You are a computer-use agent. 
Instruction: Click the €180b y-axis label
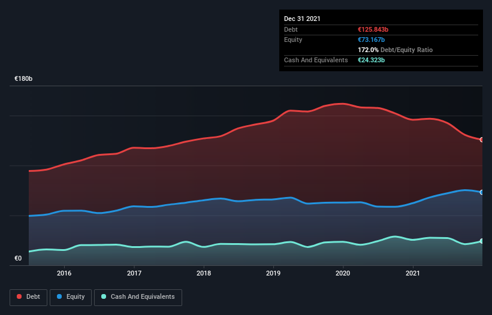click(23, 78)
